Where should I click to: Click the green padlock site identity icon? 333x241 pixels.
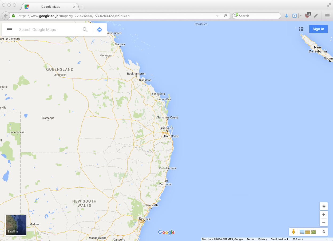[x=13, y=16]
